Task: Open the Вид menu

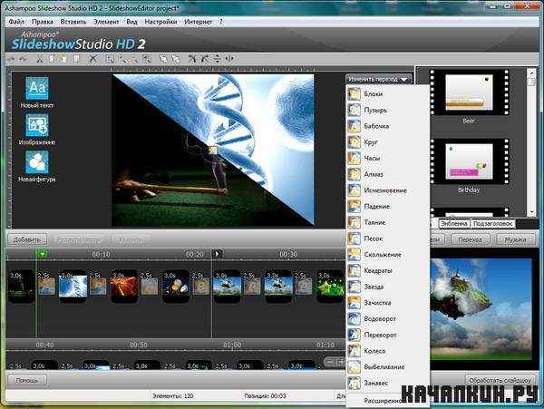Action: click(x=131, y=22)
